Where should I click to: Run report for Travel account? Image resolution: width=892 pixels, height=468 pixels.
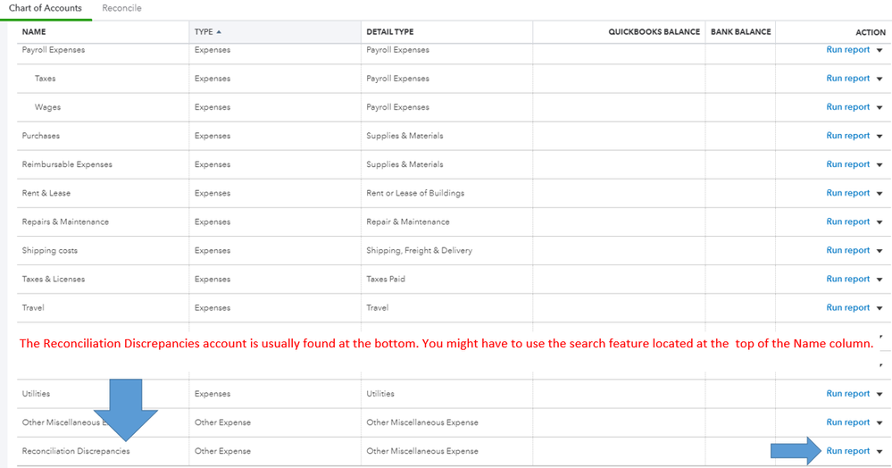click(847, 307)
